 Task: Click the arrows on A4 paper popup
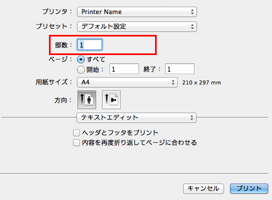(x=173, y=82)
